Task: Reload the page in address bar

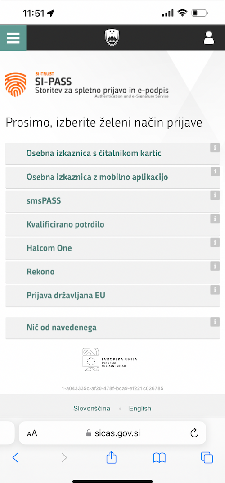Action: point(194,433)
